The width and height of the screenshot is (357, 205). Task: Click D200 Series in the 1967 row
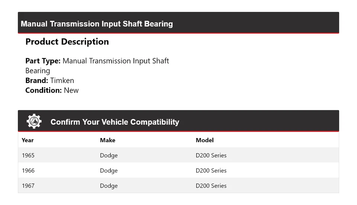tap(211, 186)
